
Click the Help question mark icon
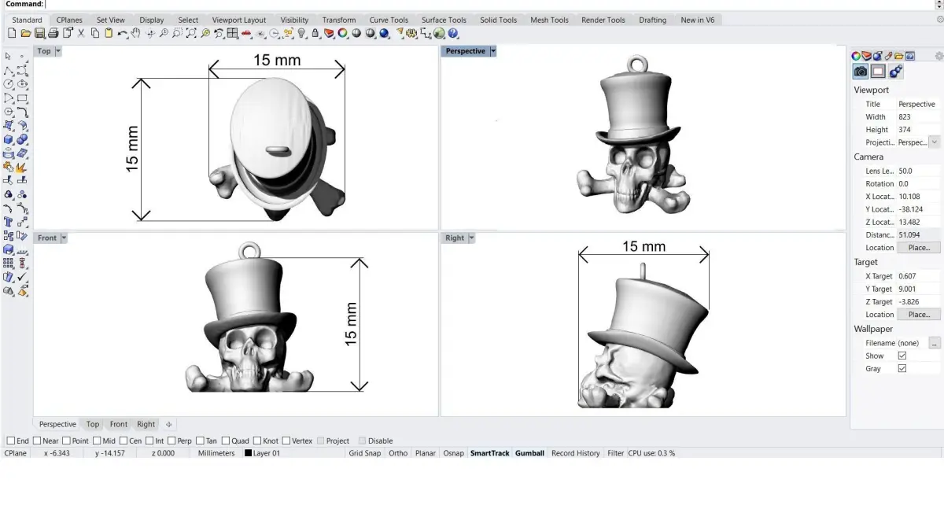452,33
